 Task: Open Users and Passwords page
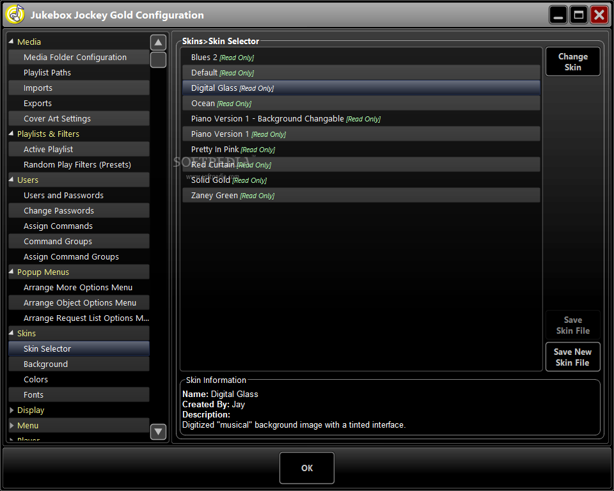[x=79, y=196]
